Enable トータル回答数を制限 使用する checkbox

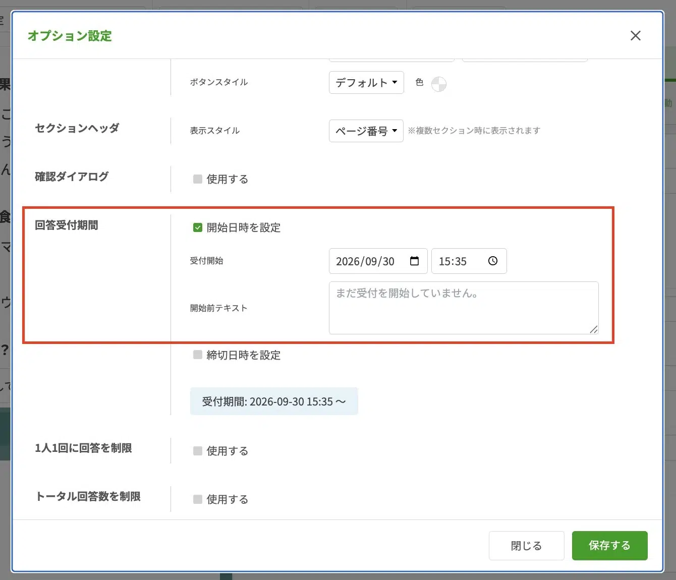198,499
